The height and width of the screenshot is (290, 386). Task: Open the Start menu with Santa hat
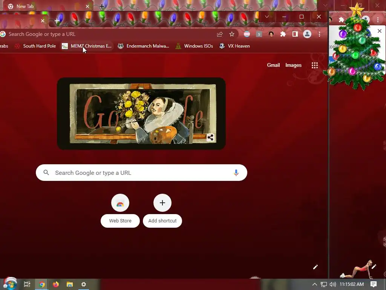10,284
